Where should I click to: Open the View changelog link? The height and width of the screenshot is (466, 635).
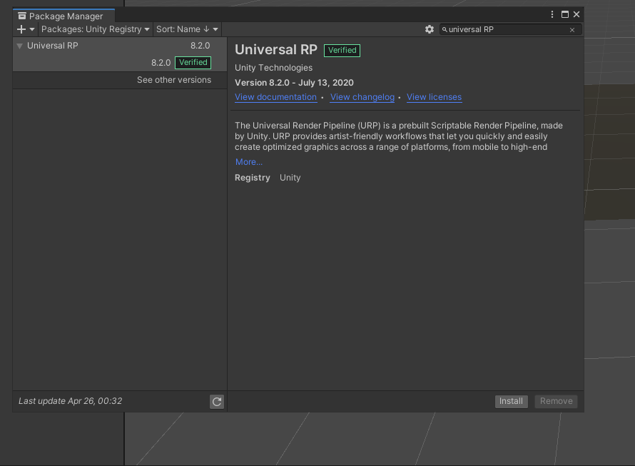point(362,97)
